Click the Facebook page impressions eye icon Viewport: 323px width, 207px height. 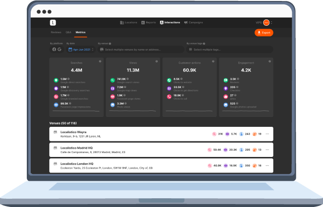[56, 104]
